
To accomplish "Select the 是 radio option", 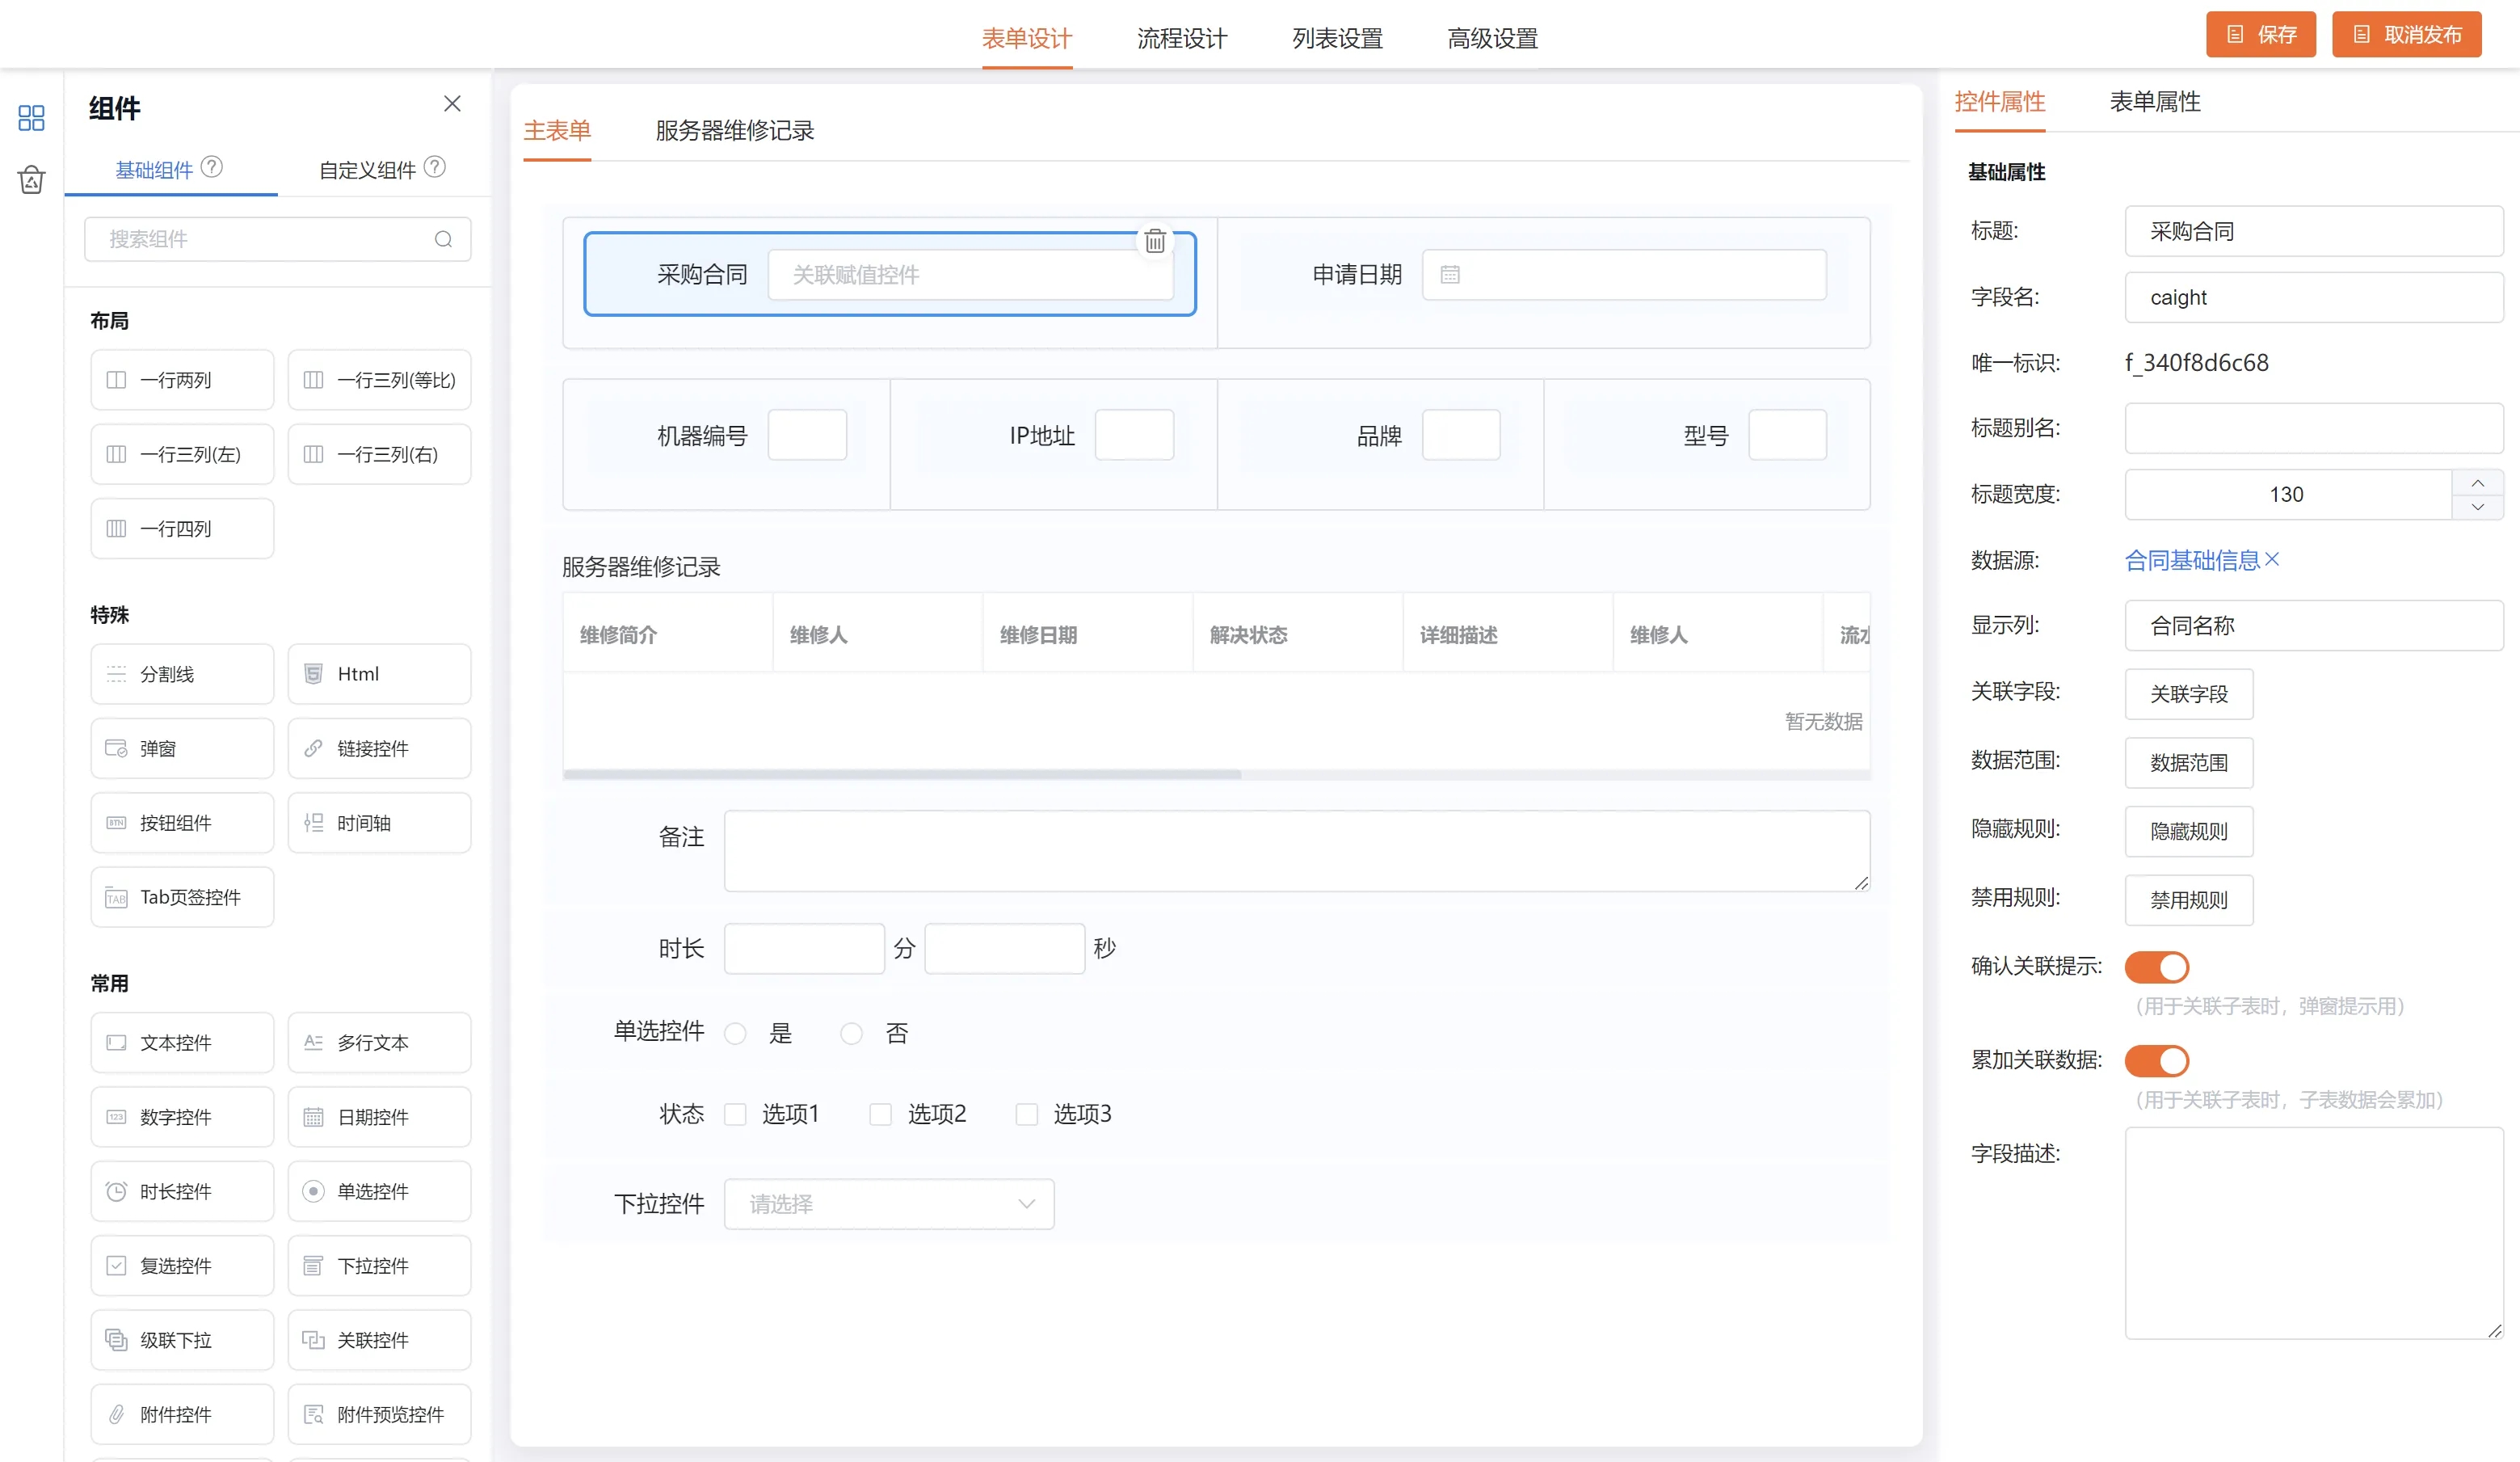I will 735,1033.
